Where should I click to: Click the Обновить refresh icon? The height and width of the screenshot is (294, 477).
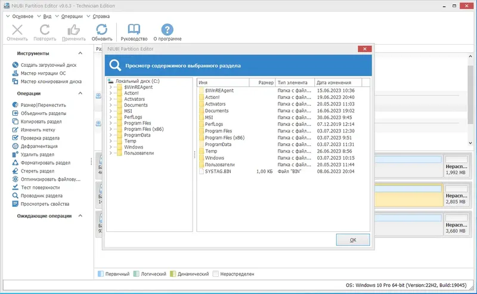point(101,30)
